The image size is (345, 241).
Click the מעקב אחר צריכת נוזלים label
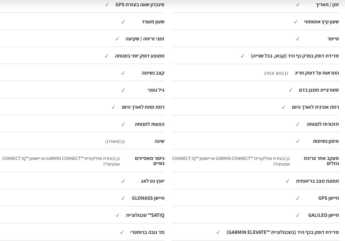tap(321, 161)
